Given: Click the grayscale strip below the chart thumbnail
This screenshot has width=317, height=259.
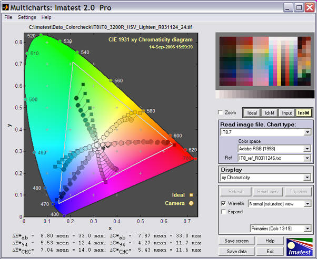Looking at the screenshot, I should coord(265,95).
